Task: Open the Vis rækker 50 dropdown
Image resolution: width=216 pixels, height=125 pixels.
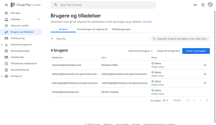Action: (166, 100)
